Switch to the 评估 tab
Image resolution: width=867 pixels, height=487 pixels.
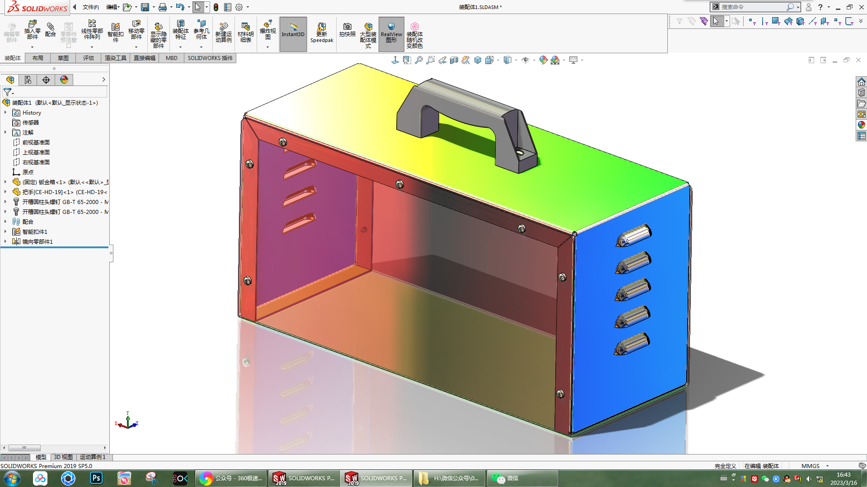click(x=89, y=58)
